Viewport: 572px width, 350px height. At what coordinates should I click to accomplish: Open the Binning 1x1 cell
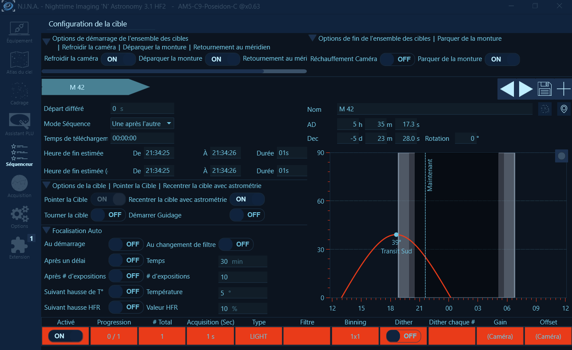point(355,336)
